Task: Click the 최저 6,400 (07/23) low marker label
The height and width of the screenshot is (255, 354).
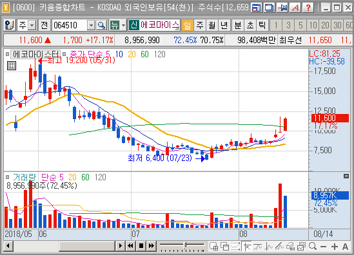Action: pyautogui.click(x=160, y=158)
